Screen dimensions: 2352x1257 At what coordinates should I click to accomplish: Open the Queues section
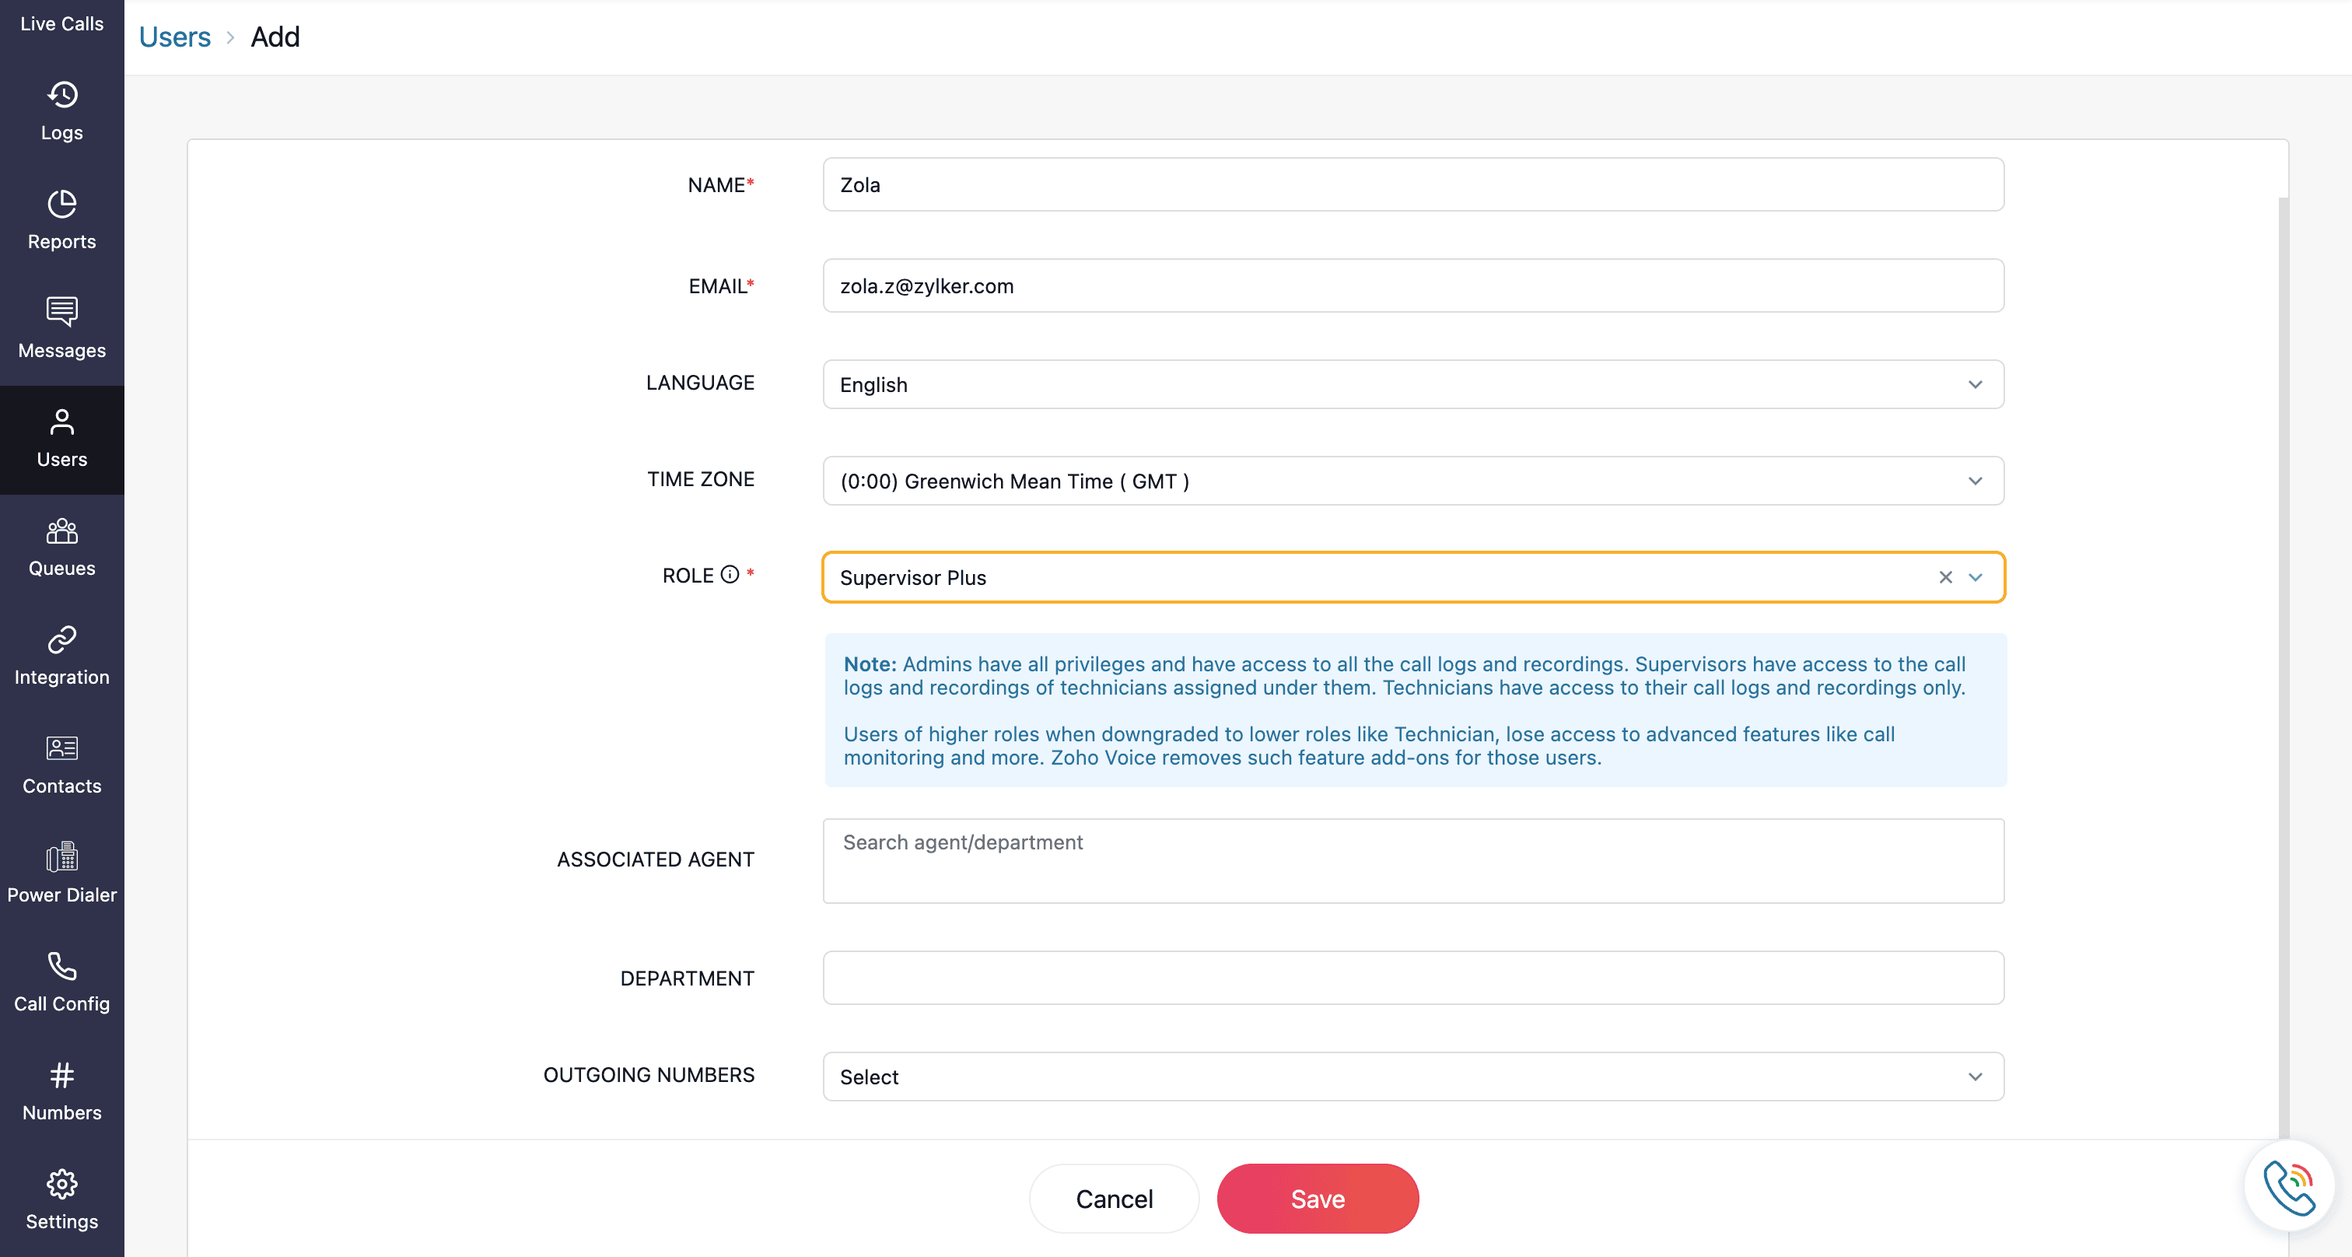point(61,546)
